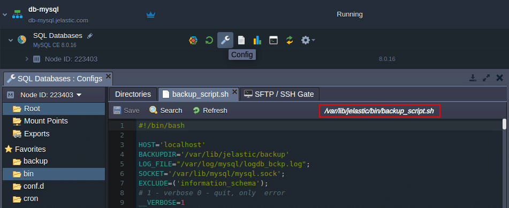Open the Add-Ons icon for SQL Databases
Image resolution: width=509 pixels, height=208 pixels.
tap(193, 40)
